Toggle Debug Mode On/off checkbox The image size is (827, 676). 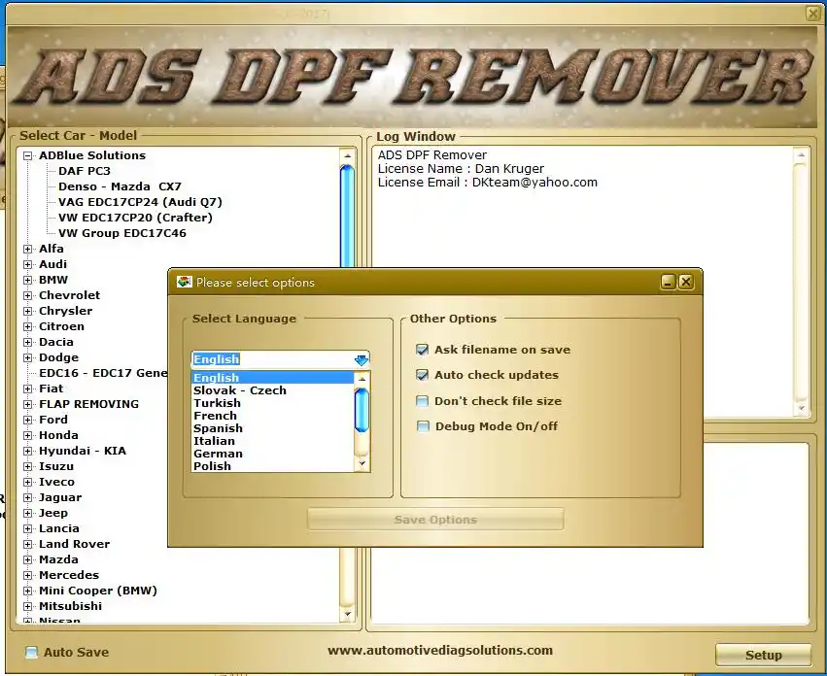423,426
